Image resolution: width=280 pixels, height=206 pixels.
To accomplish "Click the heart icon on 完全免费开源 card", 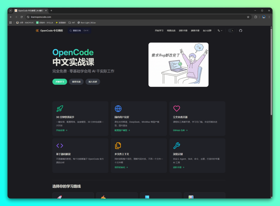I will click(177, 109).
